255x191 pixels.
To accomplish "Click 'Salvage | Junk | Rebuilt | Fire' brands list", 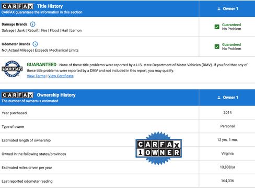I will tap(42, 30).
